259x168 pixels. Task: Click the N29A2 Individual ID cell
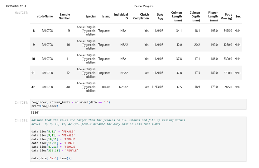(x=123, y=87)
